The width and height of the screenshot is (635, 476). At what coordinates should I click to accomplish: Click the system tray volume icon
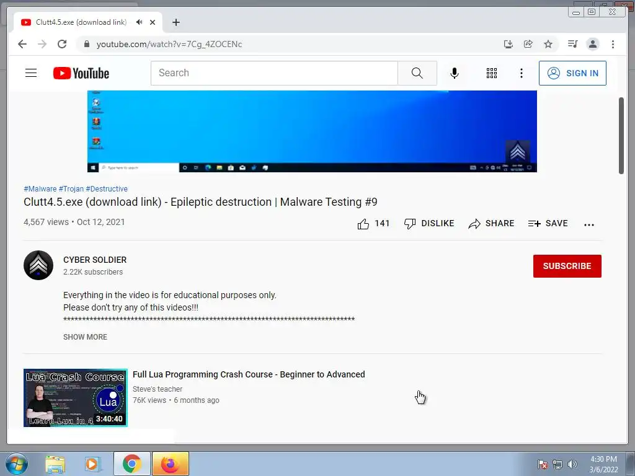pos(572,464)
